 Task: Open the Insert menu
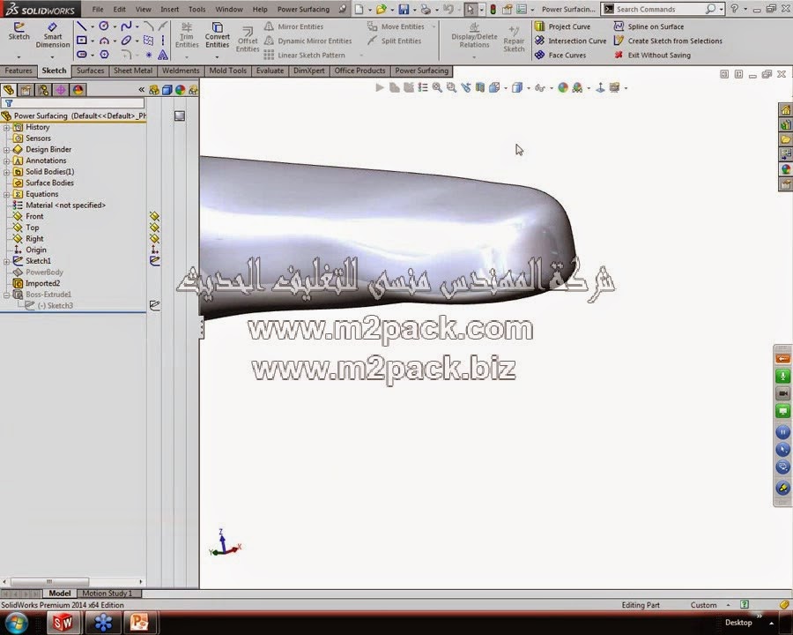pos(169,9)
